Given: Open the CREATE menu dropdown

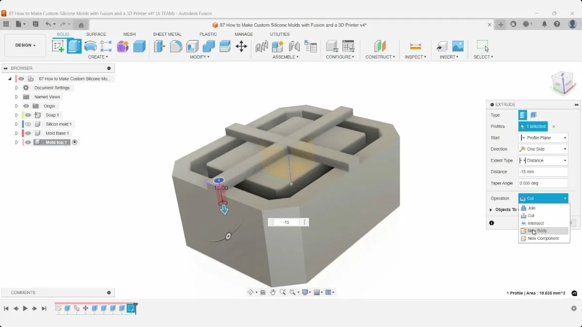Looking at the screenshot, I should [98, 57].
